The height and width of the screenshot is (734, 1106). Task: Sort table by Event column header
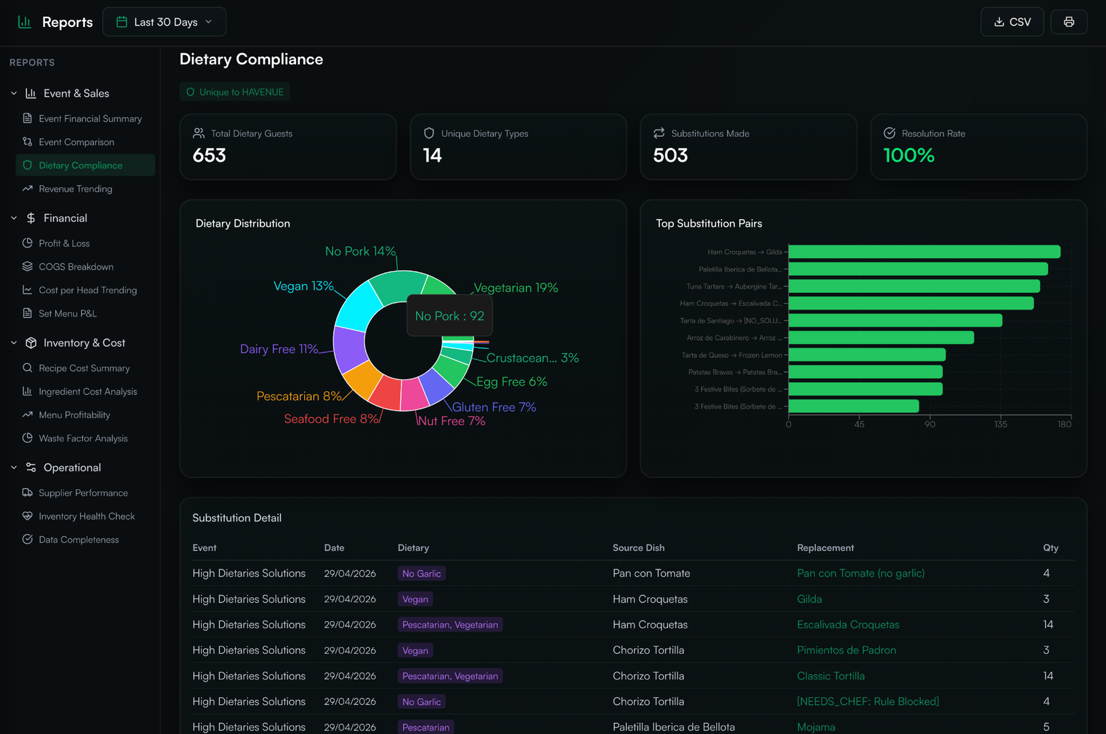[205, 548]
